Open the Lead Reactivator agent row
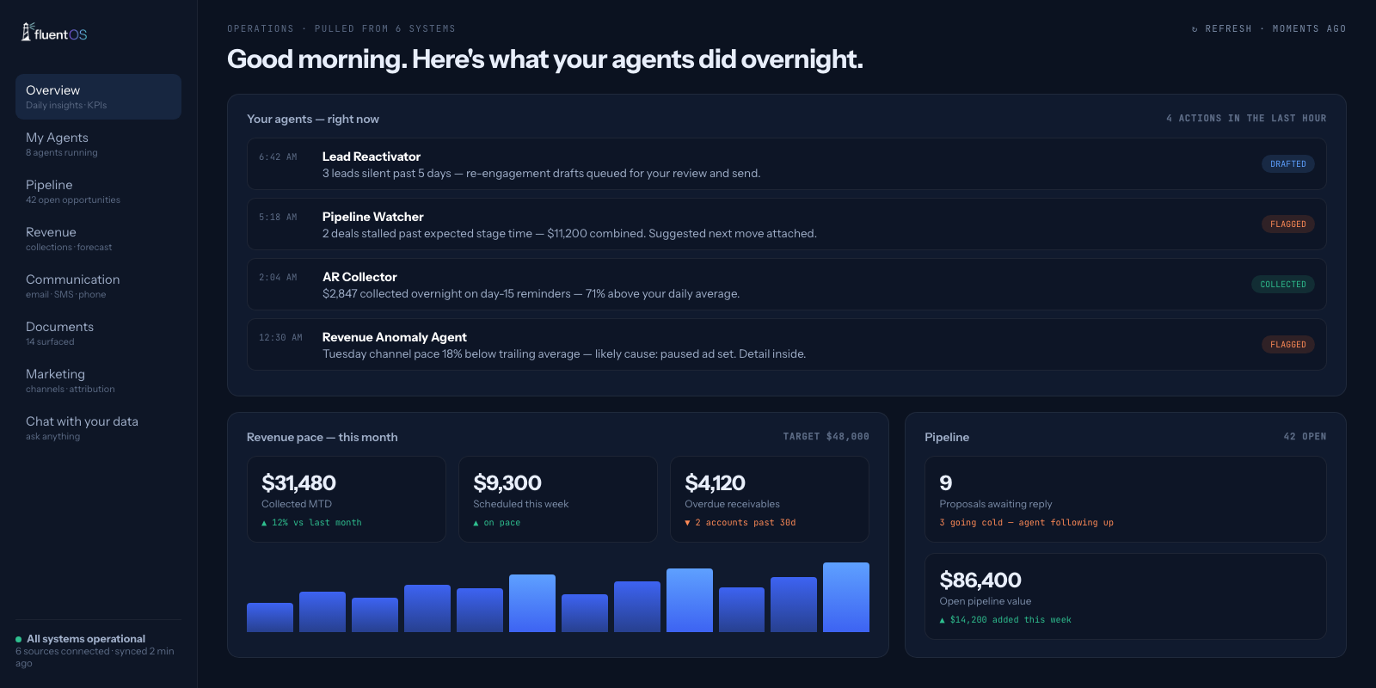 coord(786,164)
